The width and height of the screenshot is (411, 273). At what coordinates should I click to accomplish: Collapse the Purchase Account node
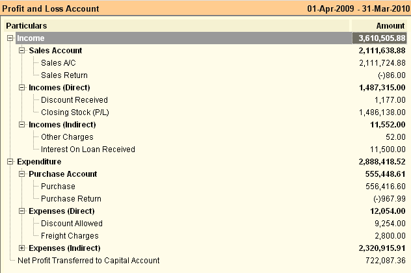click(x=22, y=174)
